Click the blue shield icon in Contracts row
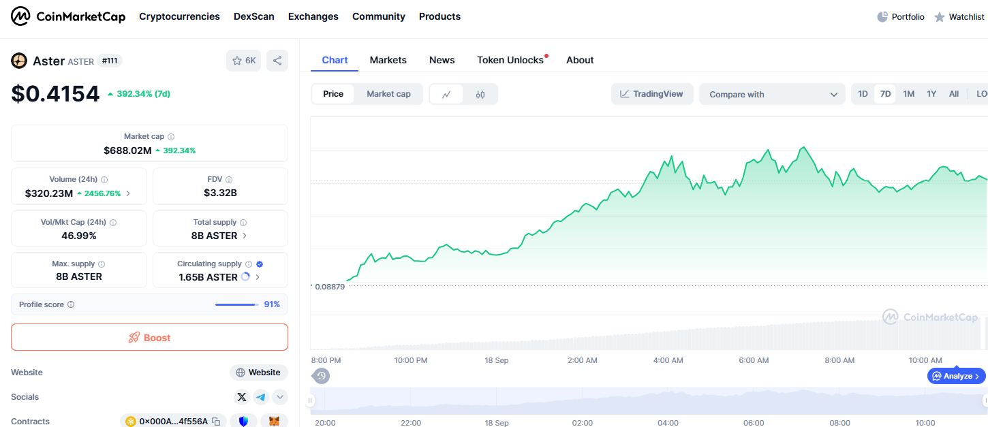 [x=244, y=422]
